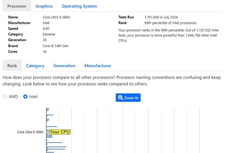This screenshot has width=245, height=153.
Task: Click the yellow Your CPU label
Action: point(60,132)
